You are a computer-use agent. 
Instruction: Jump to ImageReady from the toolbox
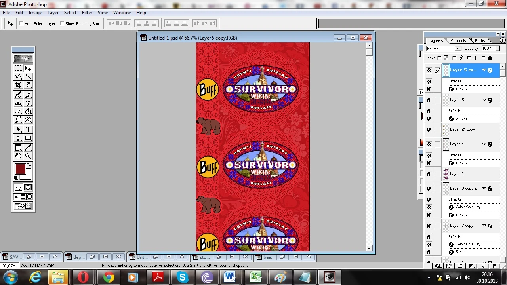tap(23, 206)
